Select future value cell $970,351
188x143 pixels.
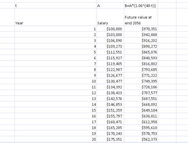tap(141, 29)
